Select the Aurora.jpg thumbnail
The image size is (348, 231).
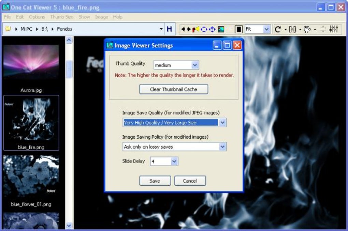point(31,63)
